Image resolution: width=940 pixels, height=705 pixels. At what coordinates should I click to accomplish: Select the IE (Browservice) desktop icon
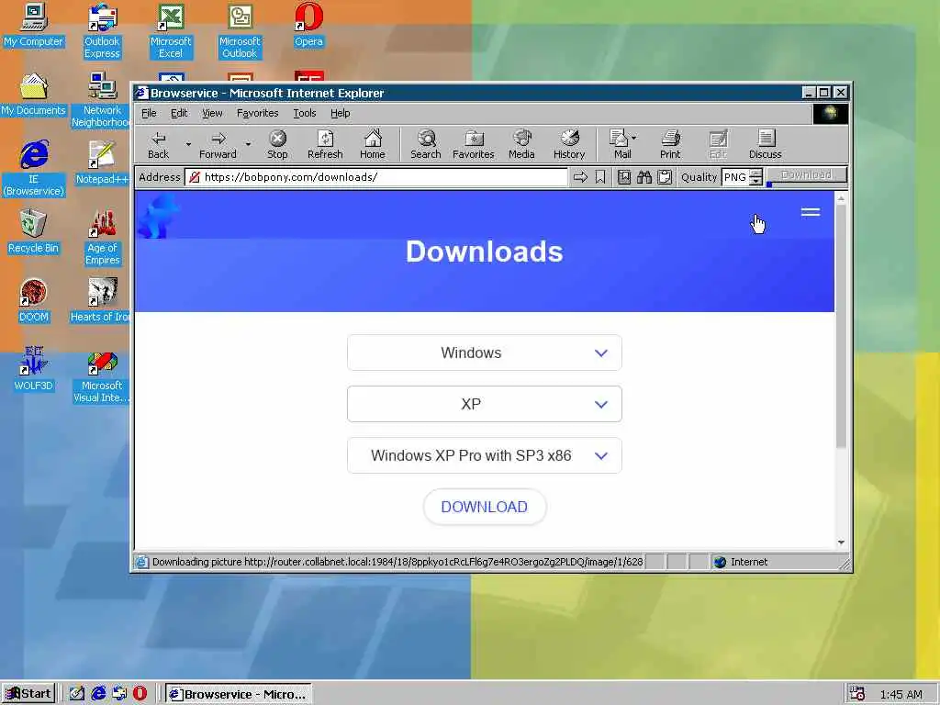point(34,169)
